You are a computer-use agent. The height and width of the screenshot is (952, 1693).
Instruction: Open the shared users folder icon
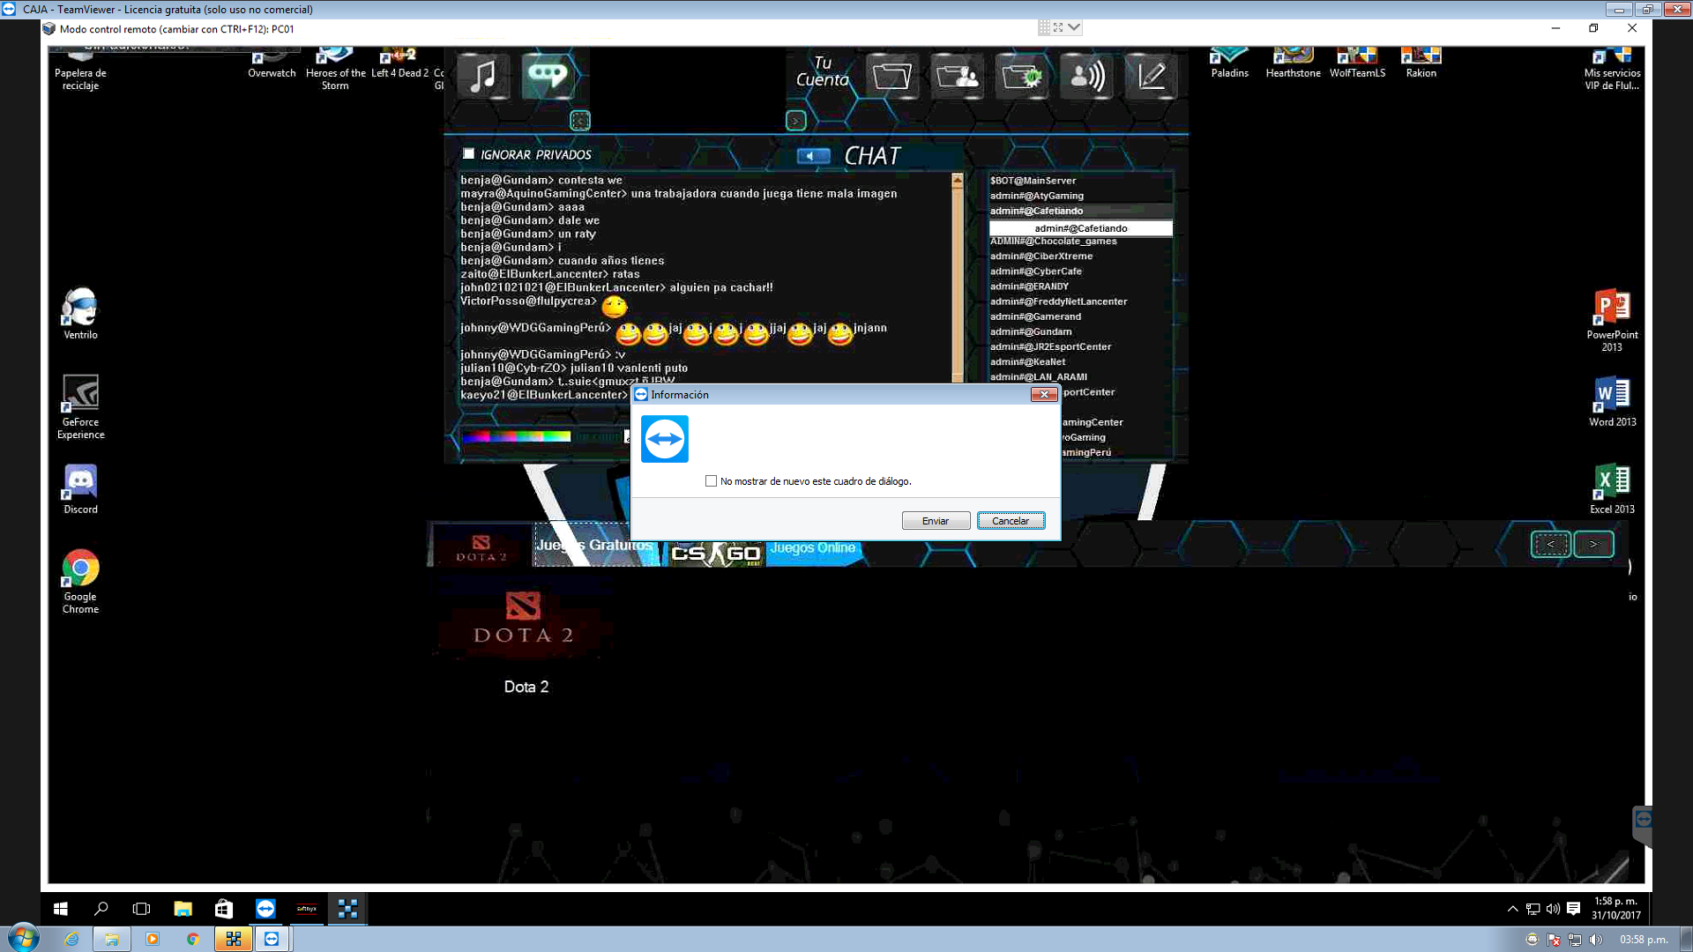tap(957, 76)
